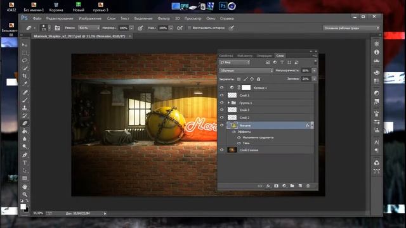
Task: Select the Zoom tool
Action: pos(25,194)
